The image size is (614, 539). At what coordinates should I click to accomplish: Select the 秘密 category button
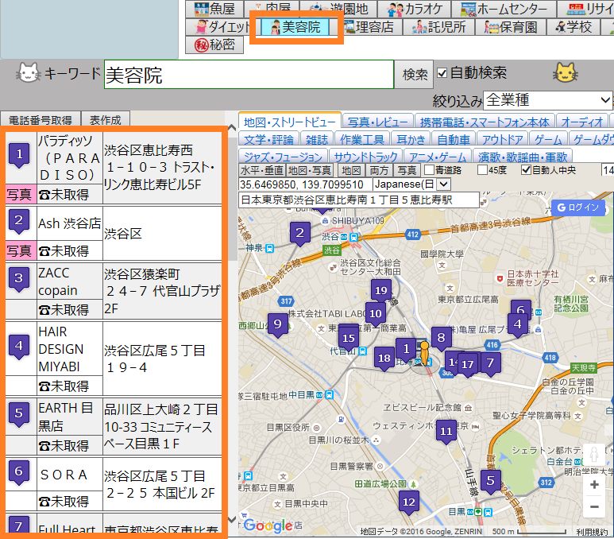214,45
